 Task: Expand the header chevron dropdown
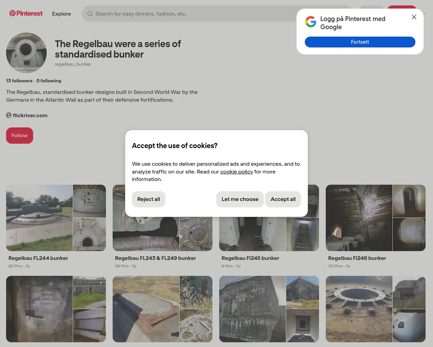point(424,14)
